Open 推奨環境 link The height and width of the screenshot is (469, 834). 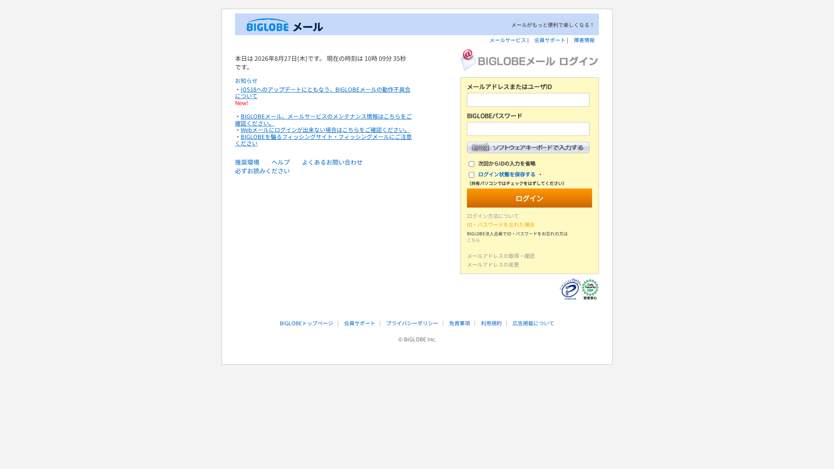pyautogui.click(x=247, y=162)
